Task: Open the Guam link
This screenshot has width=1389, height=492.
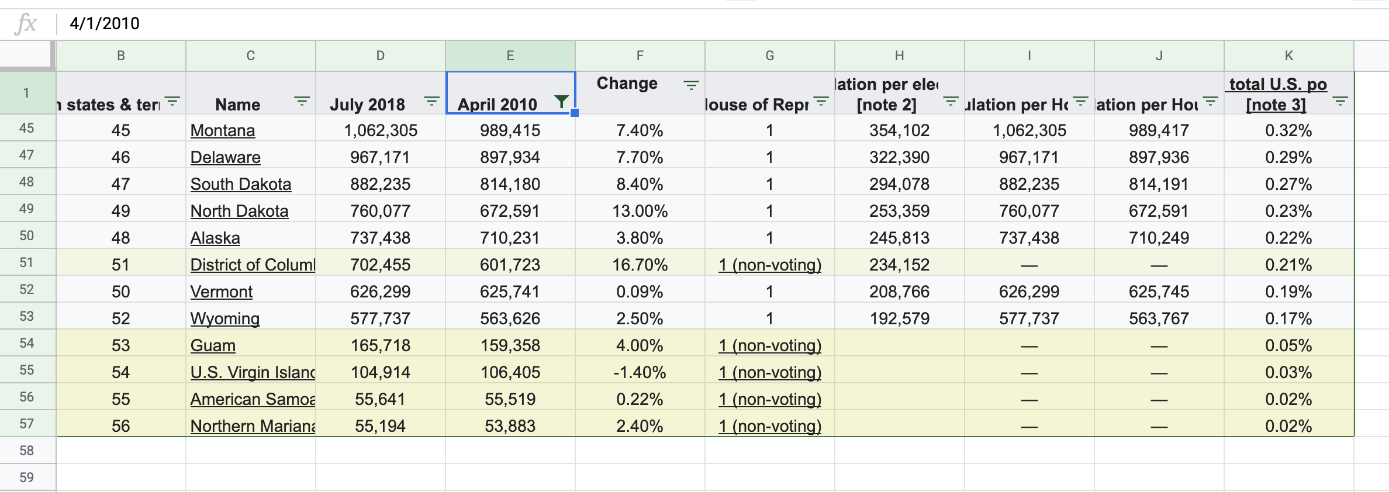Action: [213, 345]
